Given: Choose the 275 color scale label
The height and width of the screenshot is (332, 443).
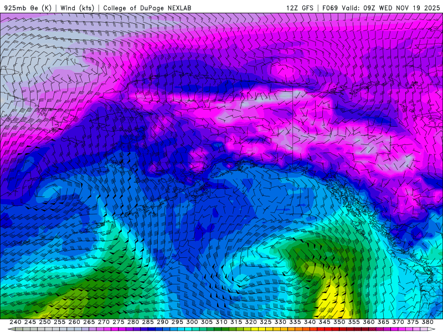Looking at the screenshot, I should [118, 322].
